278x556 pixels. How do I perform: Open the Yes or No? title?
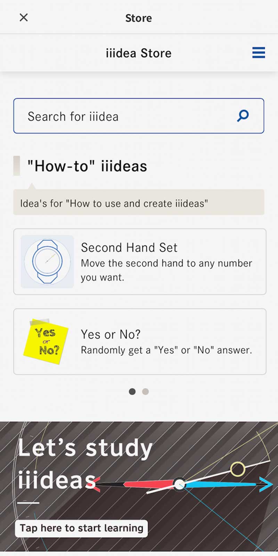click(x=111, y=334)
